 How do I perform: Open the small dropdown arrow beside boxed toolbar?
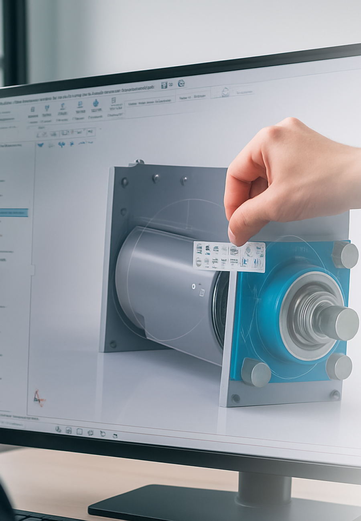100,129
